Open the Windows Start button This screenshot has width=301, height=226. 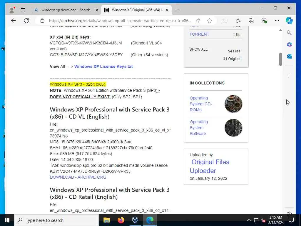point(7,220)
